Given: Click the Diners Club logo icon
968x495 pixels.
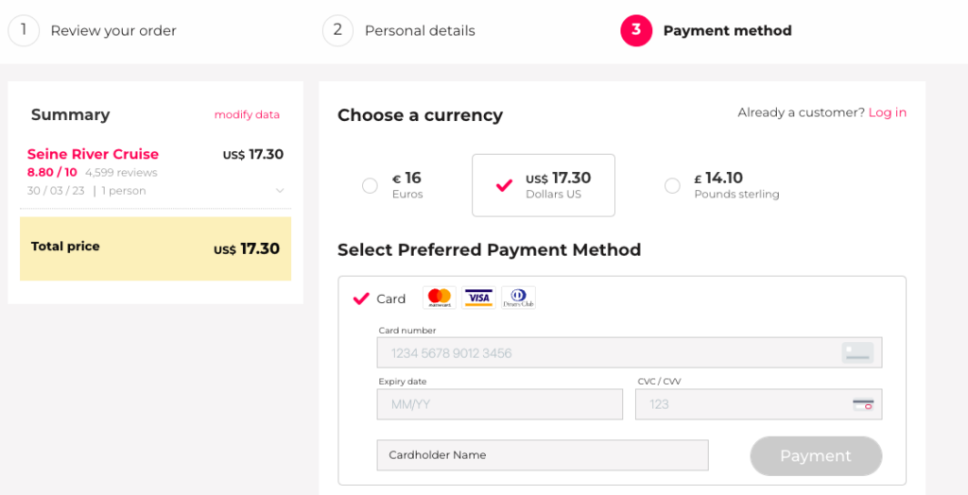Looking at the screenshot, I should pyautogui.click(x=518, y=298).
